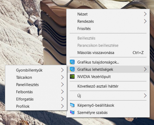The height and width of the screenshot is (125, 154).
Task: Click the Személyre szabás icon
Action: (72, 112)
